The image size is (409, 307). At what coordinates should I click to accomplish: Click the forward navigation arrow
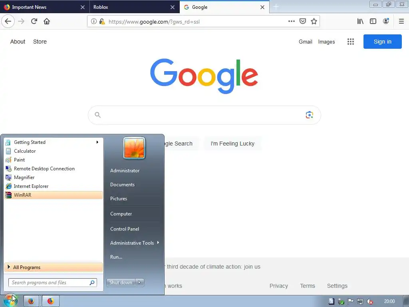pyautogui.click(x=21, y=22)
